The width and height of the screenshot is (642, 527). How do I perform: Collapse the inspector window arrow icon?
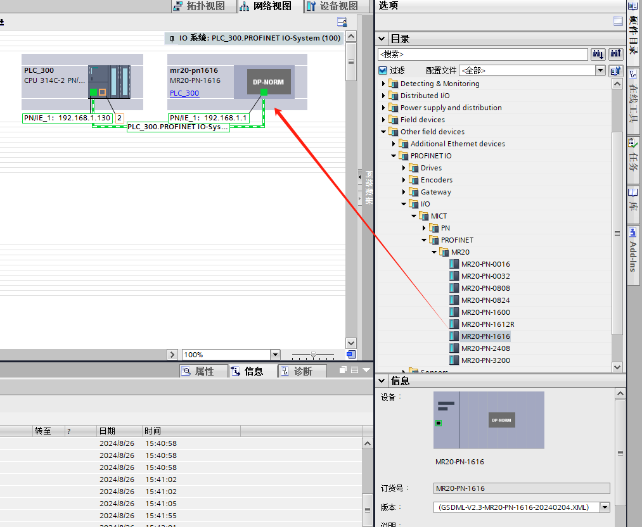366,371
